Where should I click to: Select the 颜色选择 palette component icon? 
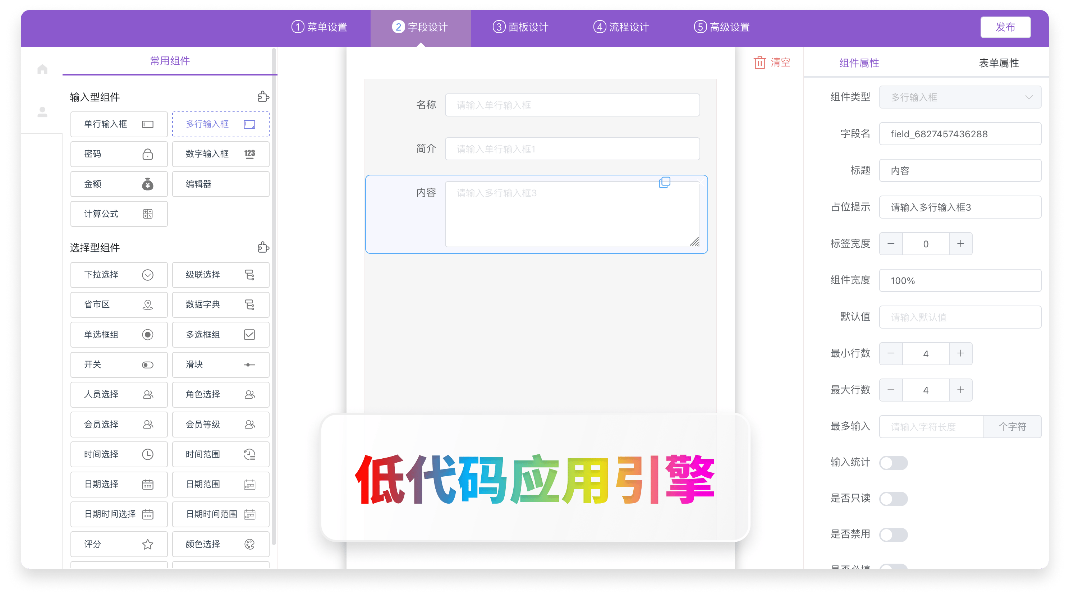(x=249, y=544)
